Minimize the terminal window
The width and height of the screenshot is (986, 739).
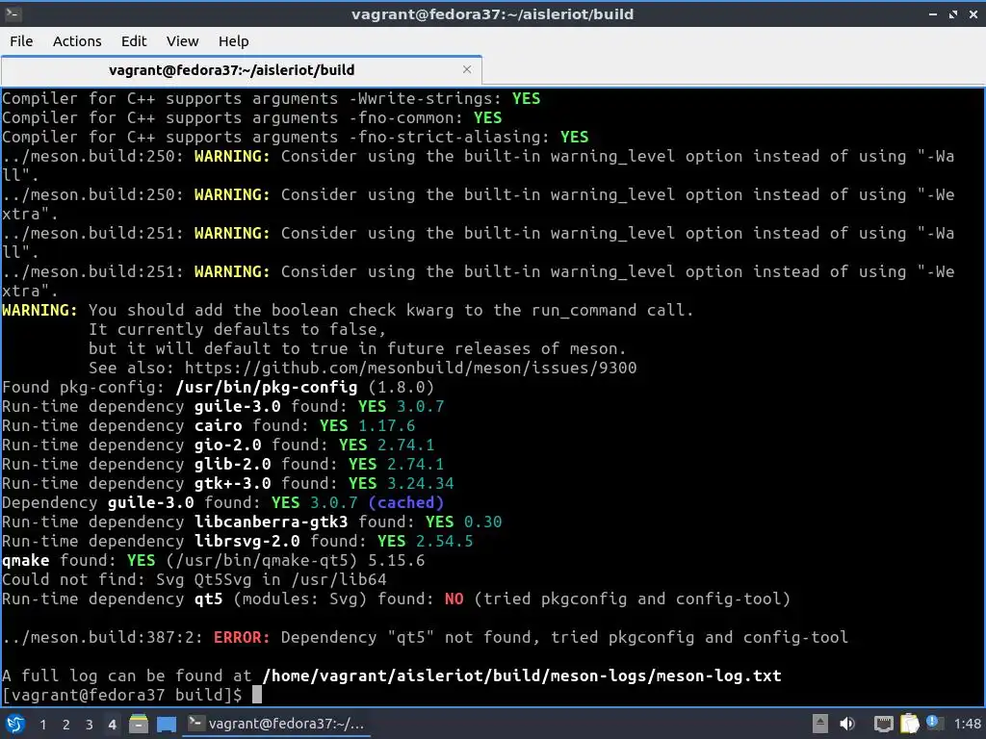[933, 13]
